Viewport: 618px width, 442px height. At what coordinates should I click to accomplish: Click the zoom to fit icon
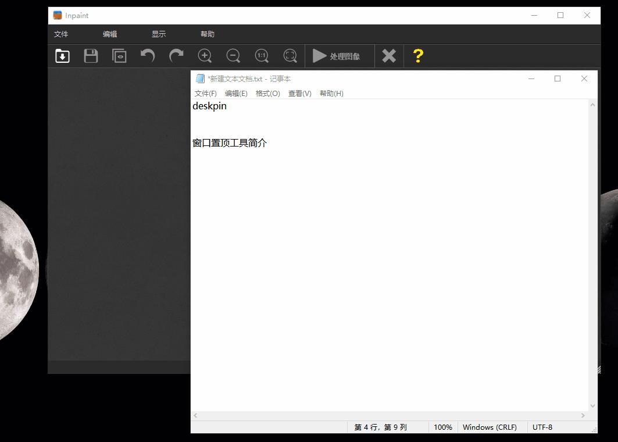click(x=290, y=56)
